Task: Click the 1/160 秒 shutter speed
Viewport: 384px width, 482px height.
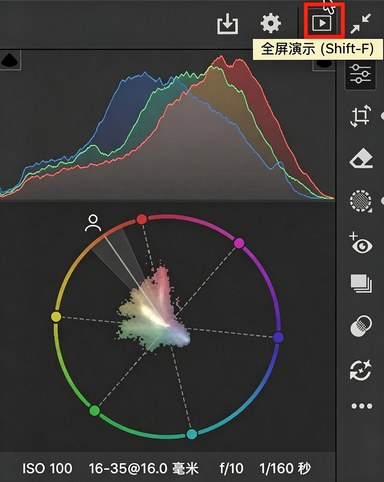Action: [285, 469]
